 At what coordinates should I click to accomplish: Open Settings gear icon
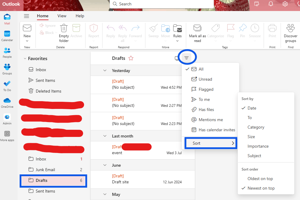285,4
